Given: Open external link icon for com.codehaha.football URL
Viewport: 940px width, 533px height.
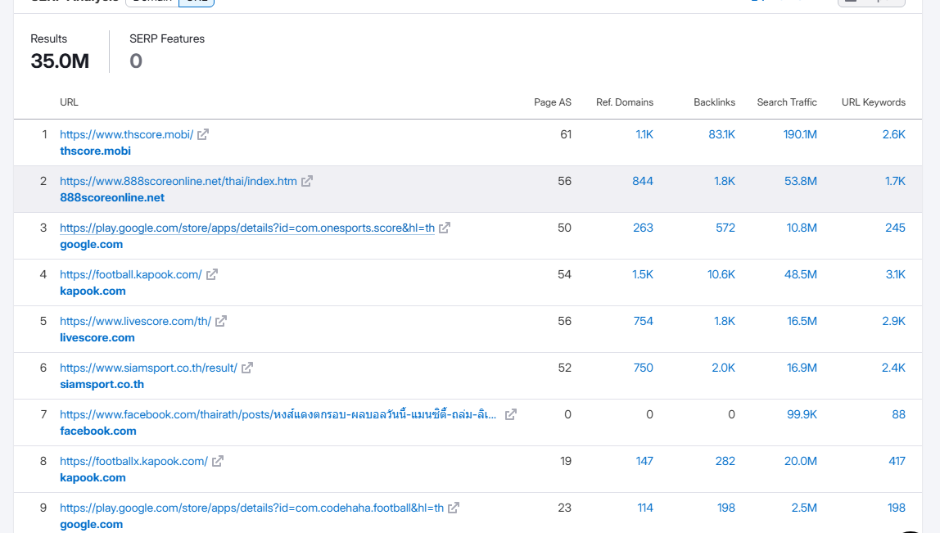Looking at the screenshot, I should [454, 508].
